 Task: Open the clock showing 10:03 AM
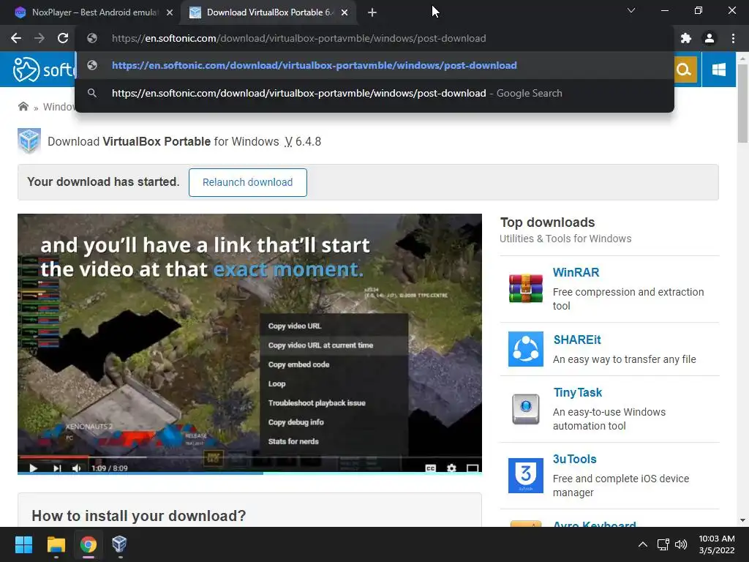tap(717, 544)
